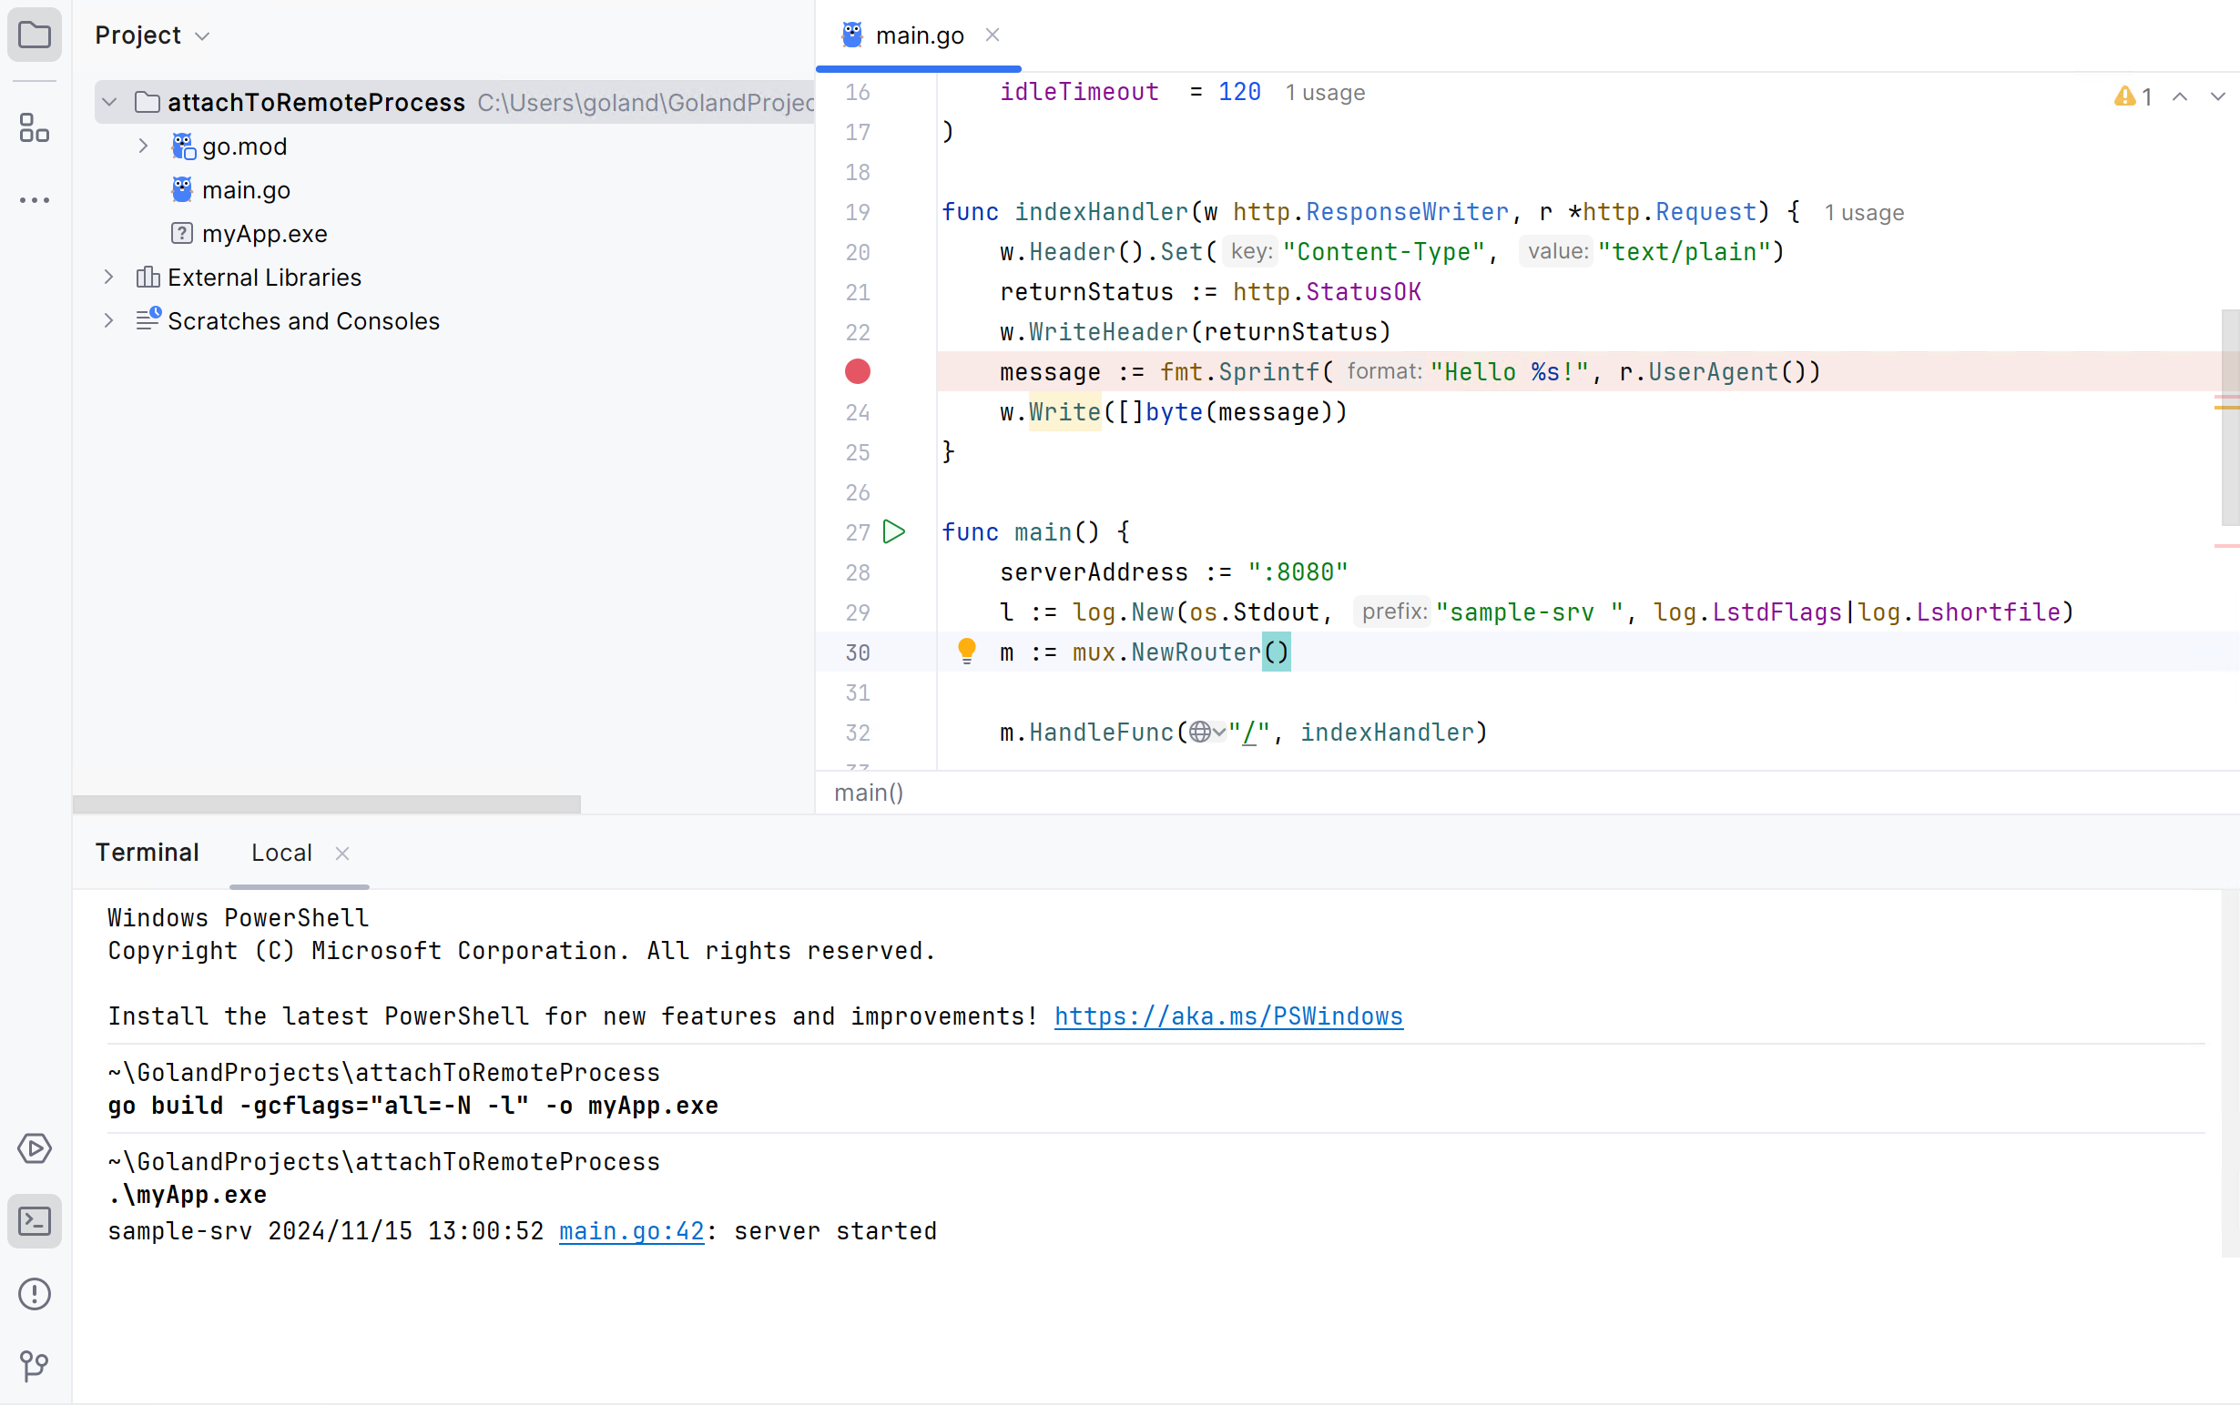The height and width of the screenshot is (1405, 2240).
Task: Open the Project tool window icon
Action: tap(35, 35)
